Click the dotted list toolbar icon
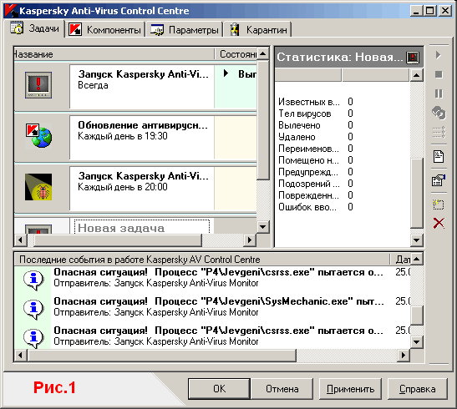This screenshot has height=409, width=457. (x=439, y=132)
